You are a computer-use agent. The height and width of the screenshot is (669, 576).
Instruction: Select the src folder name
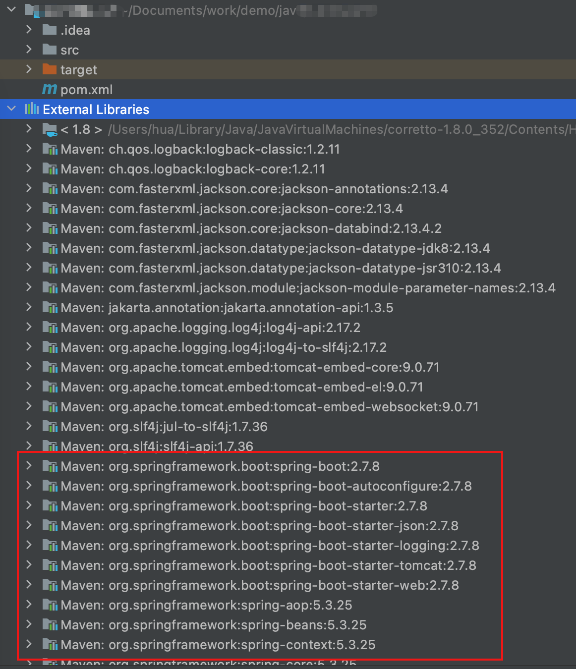click(70, 50)
